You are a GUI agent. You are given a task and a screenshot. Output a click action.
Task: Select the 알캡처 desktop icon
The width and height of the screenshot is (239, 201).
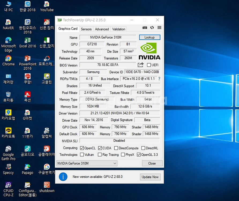coord(47,133)
